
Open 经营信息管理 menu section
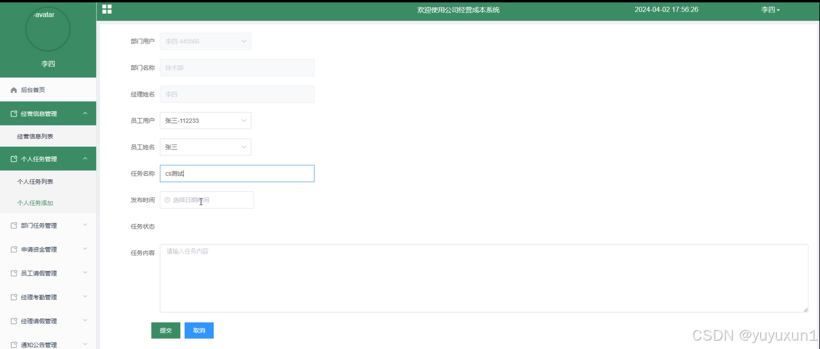pos(48,113)
